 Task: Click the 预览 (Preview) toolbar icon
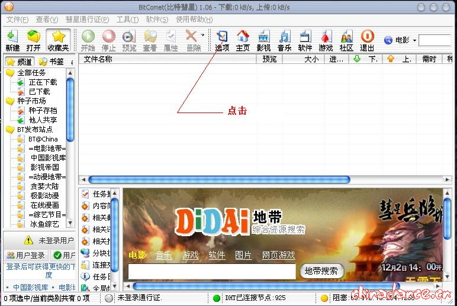click(x=129, y=40)
